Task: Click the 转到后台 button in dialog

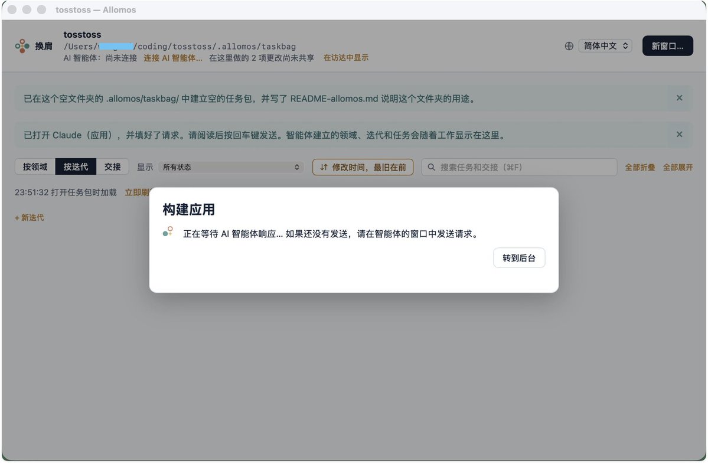Action: [519, 258]
